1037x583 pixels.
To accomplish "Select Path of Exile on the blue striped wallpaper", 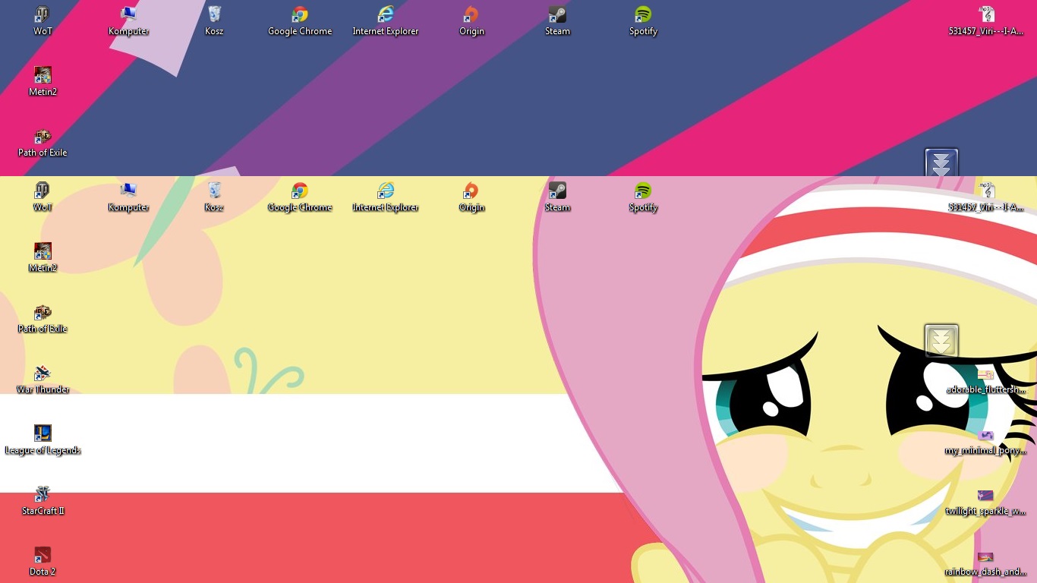I will (x=43, y=141).
